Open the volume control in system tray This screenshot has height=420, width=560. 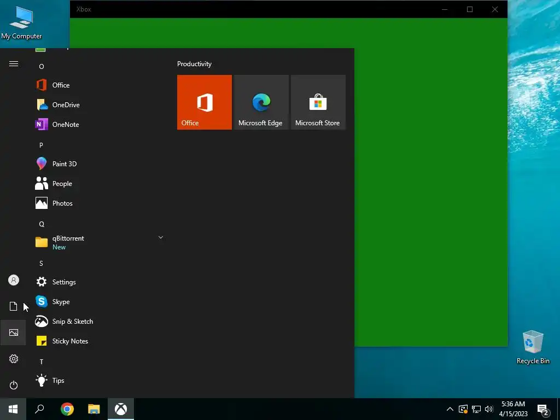489,409
